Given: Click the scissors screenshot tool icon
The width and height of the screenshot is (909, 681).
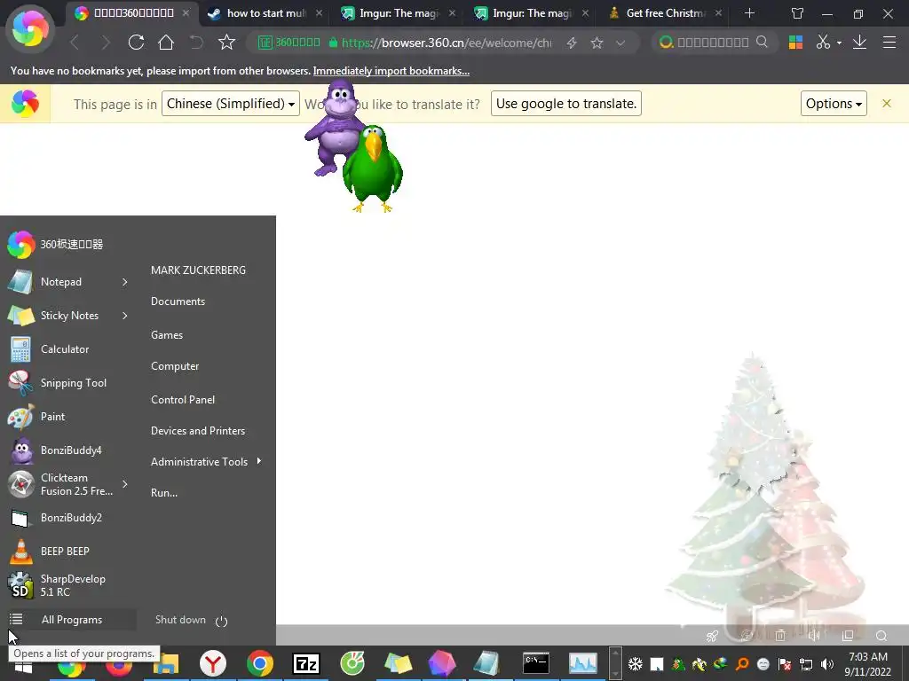Looking at the screenshot, I should pyautogui.click(x=823, y=43).
